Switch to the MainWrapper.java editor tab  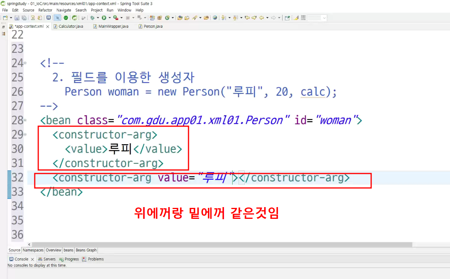tap(111, 26)
